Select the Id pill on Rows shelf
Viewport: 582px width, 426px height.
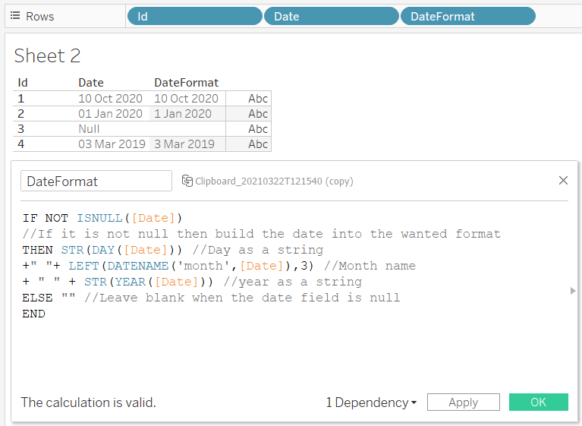pos(194,16)
